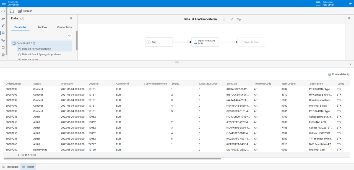Collapse the result pane with chevron
Image resolution: width=354 pixels, height=170 pixels.
350,64
